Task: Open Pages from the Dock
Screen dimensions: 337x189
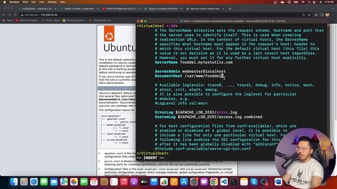Action: point(174,182)
